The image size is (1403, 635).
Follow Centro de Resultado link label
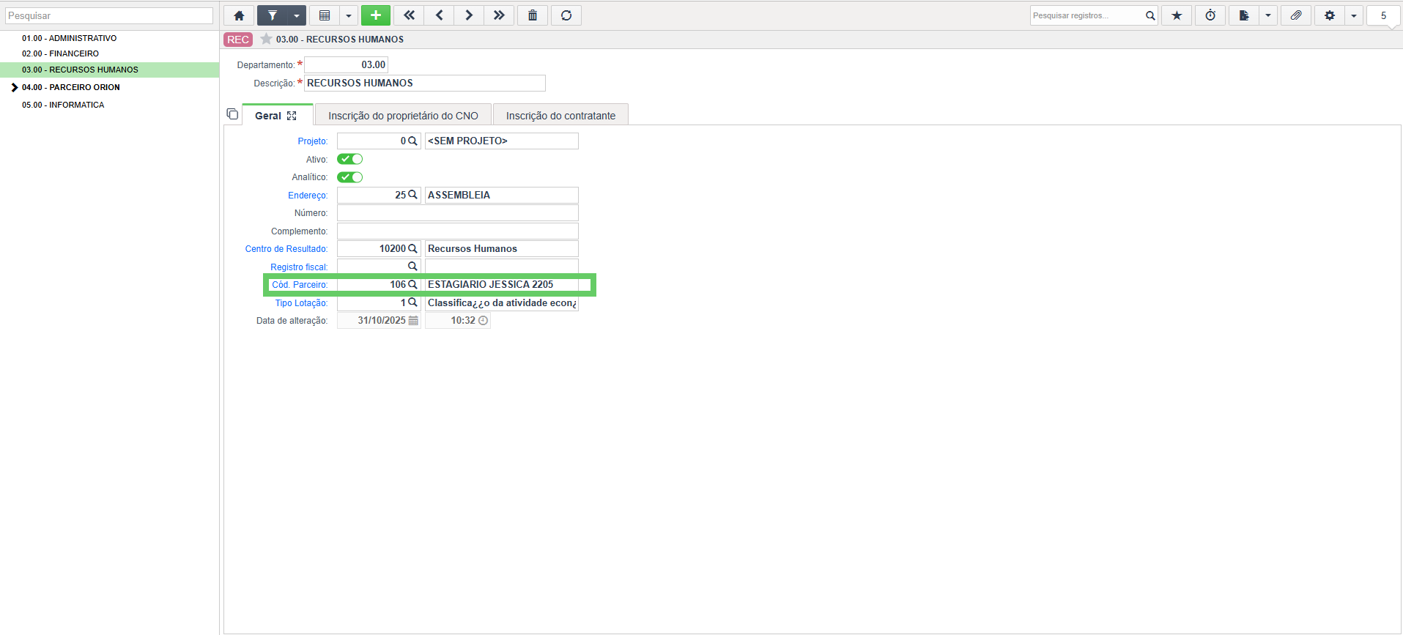(x=286, y=249)
